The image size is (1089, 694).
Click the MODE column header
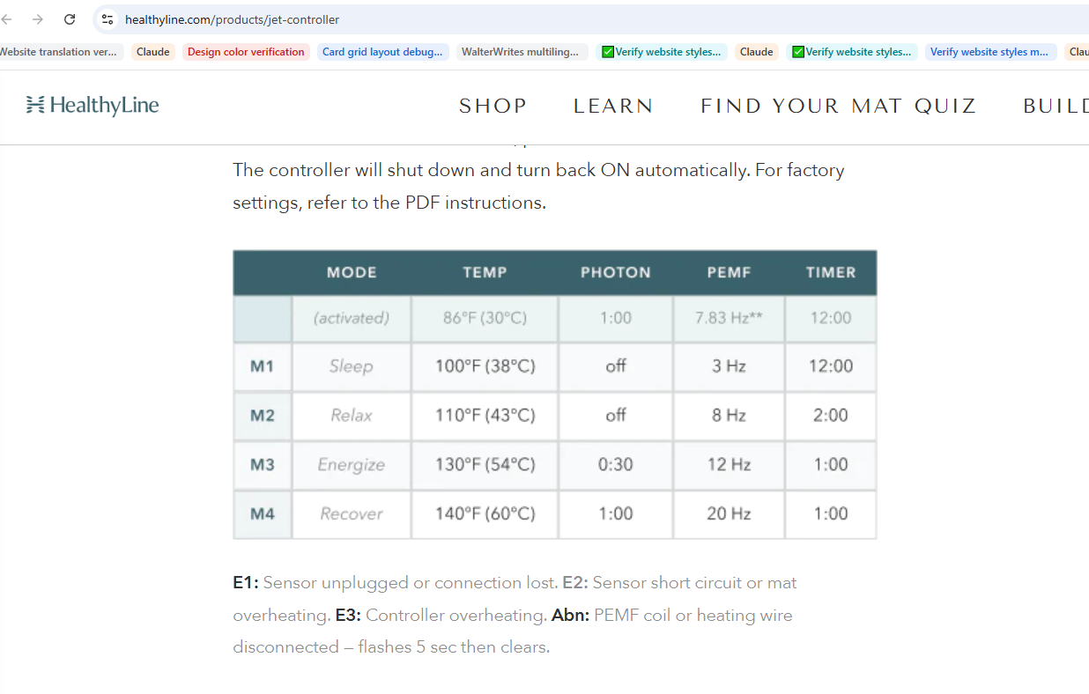(352, 273)
